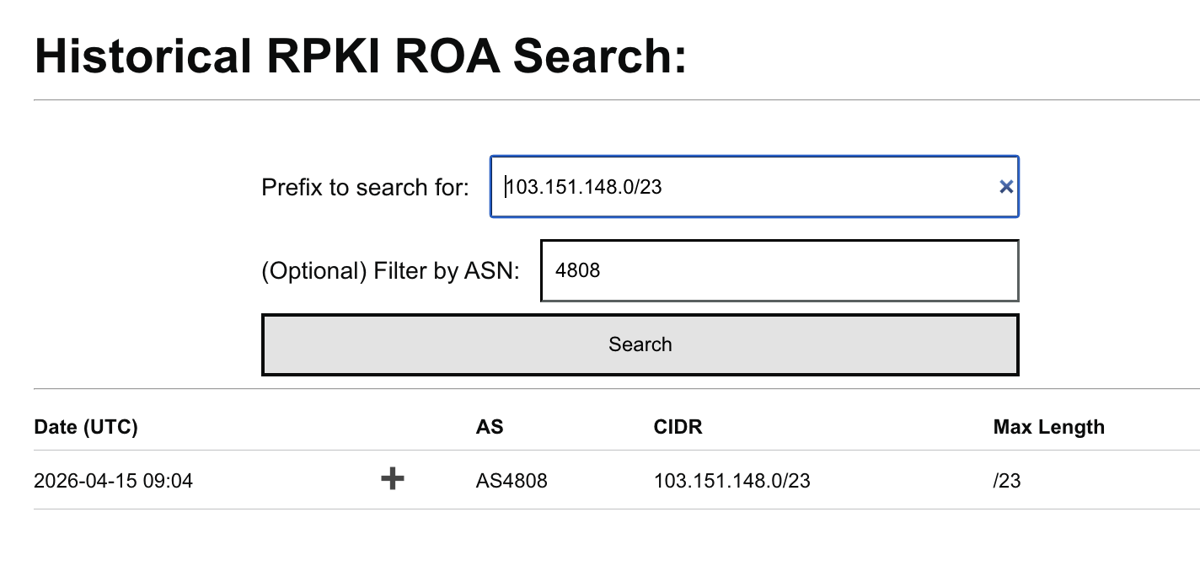Click the 'Prefix to search for:' label
1200x576 pixels.
coord(366,187)
